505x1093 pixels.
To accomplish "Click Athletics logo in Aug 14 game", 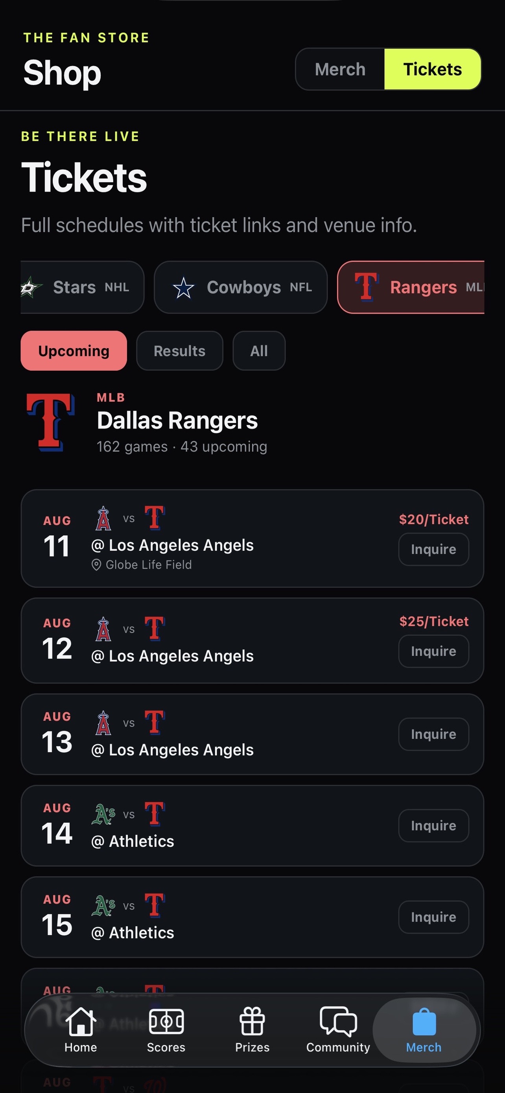I will (103, 814).
